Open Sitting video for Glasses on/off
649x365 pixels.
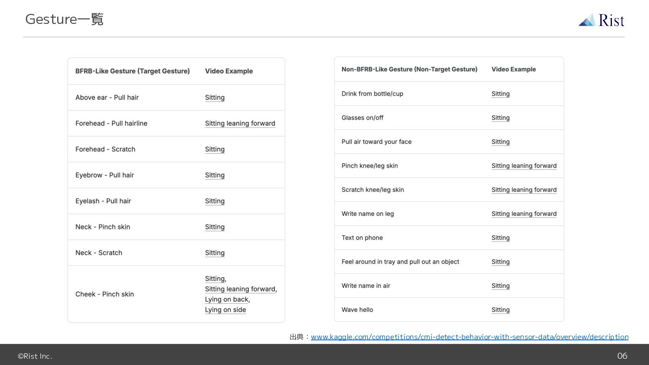pyautogui.click(x=500, y=118)
